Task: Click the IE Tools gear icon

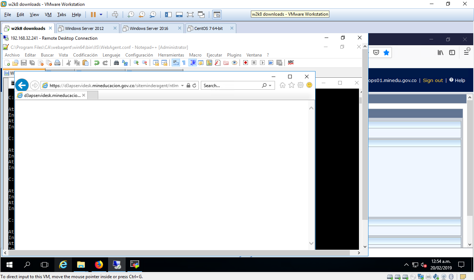Action: 301,85
